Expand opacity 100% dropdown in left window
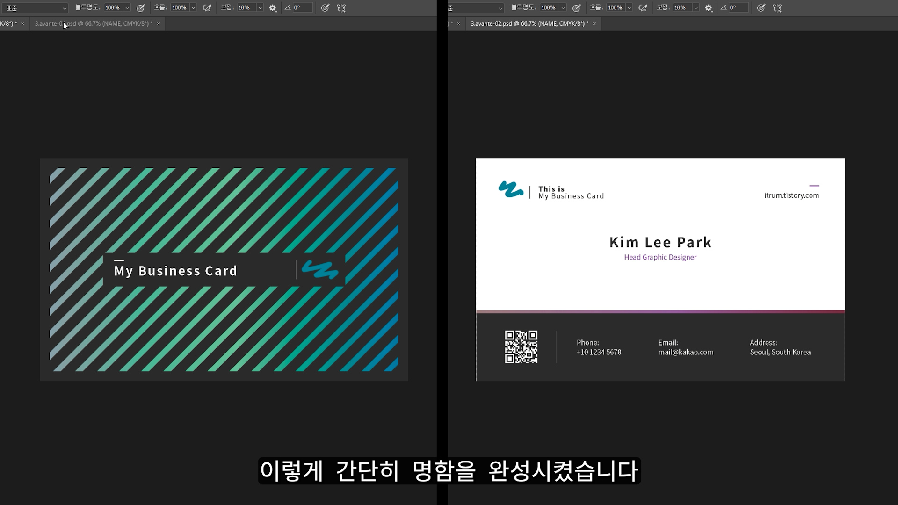This screenshot has width=898, height=505. click(x=127, y=8)
